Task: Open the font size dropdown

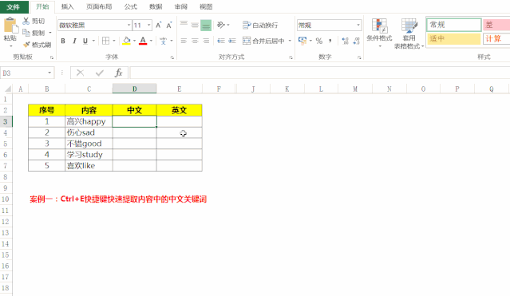Action: pos(148,25)
